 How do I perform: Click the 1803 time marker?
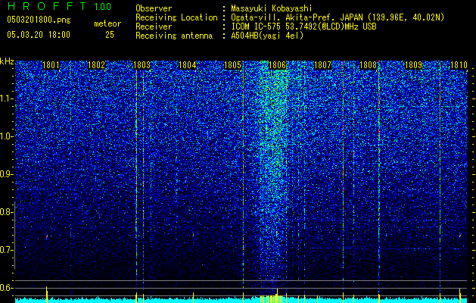[x=142, y=65]
